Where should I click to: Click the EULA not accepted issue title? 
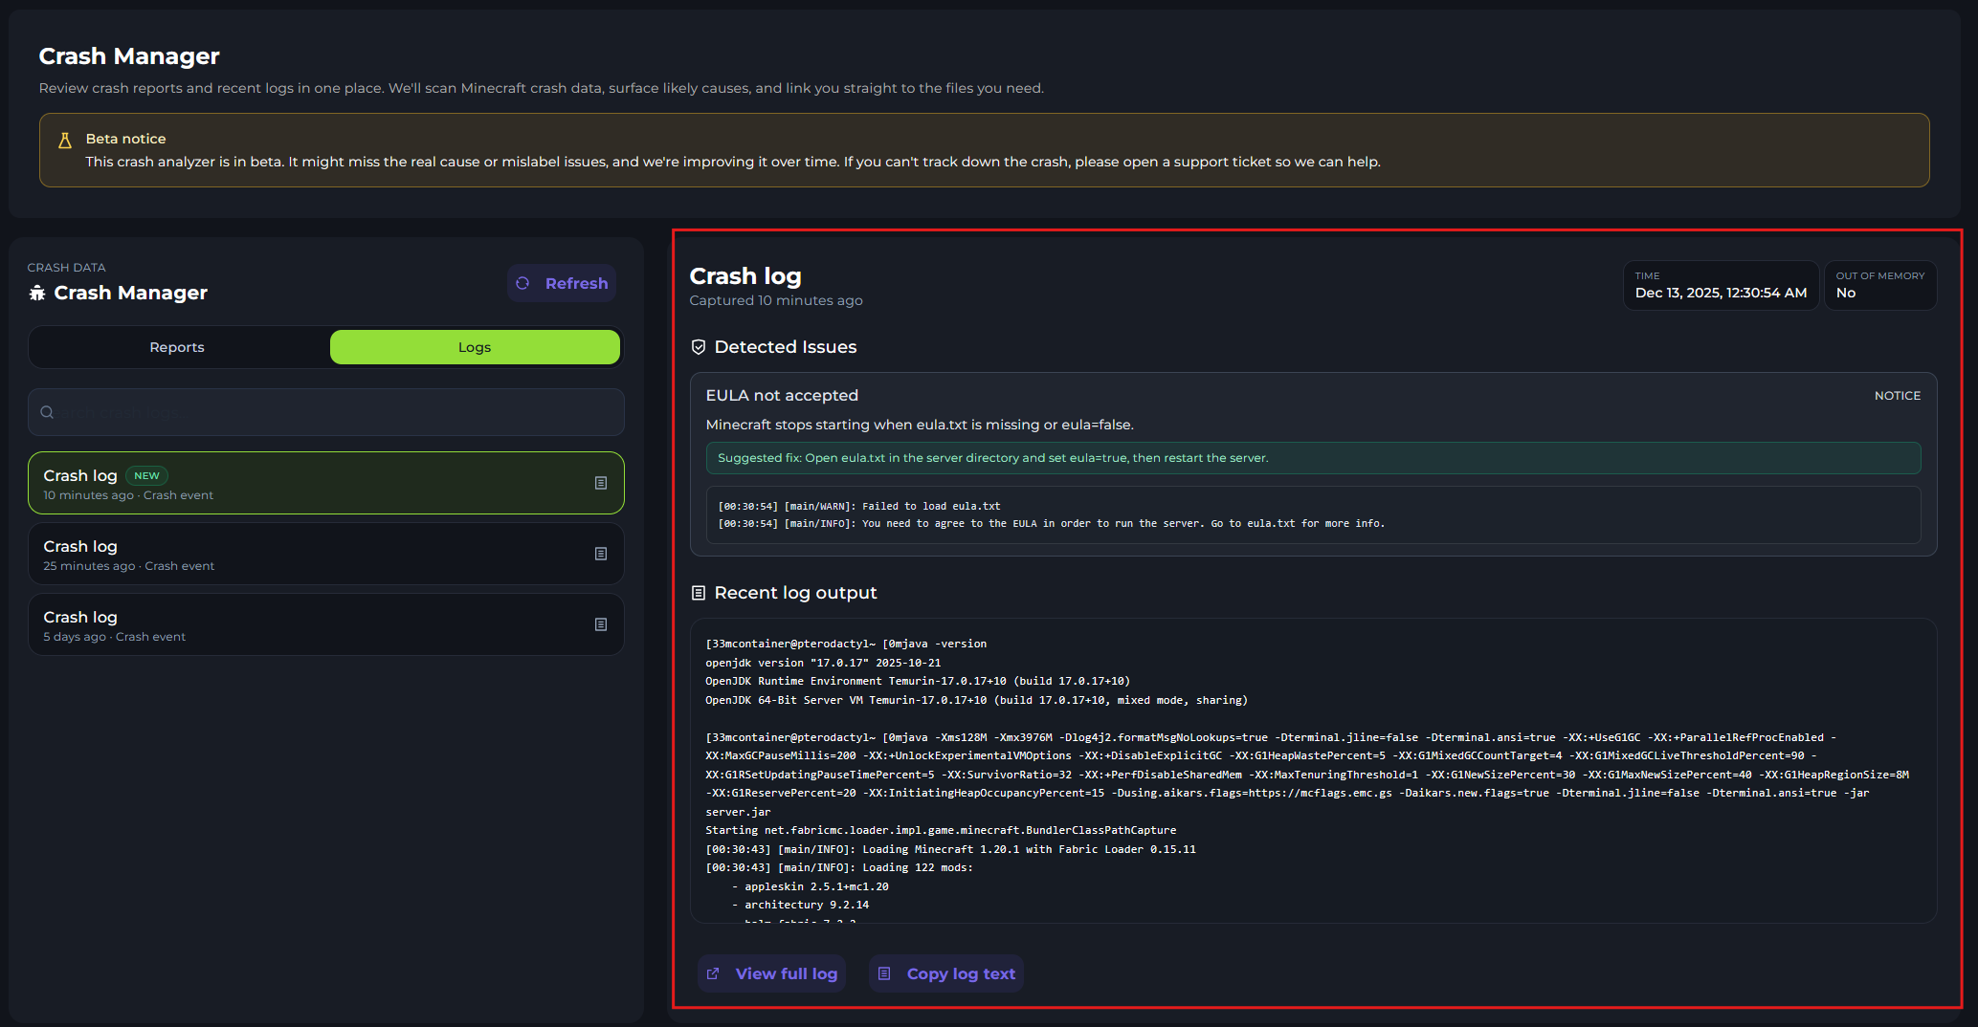(782, 395)
